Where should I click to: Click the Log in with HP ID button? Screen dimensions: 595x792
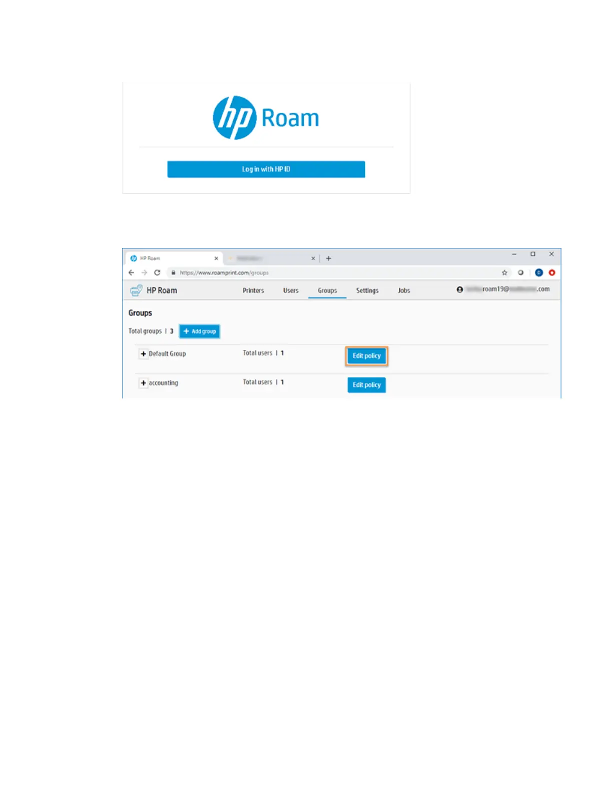266,169
